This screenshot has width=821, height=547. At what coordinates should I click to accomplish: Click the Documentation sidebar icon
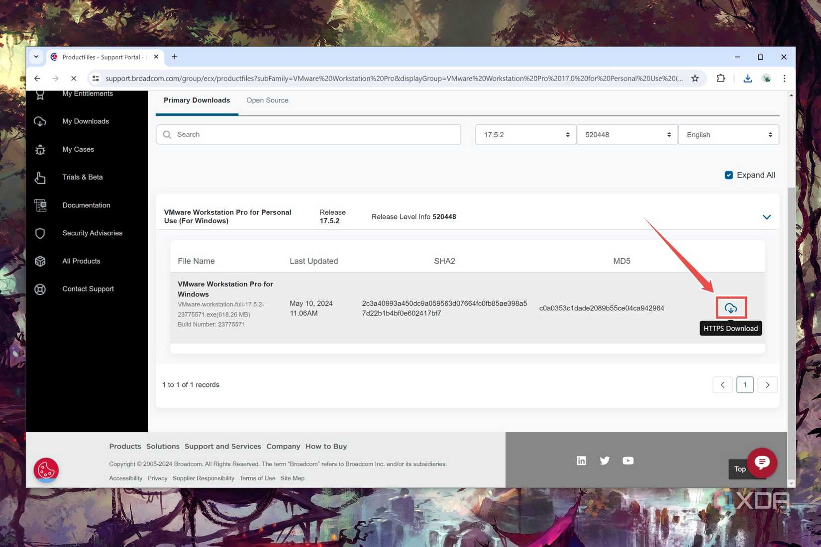[x=40, y=205]
